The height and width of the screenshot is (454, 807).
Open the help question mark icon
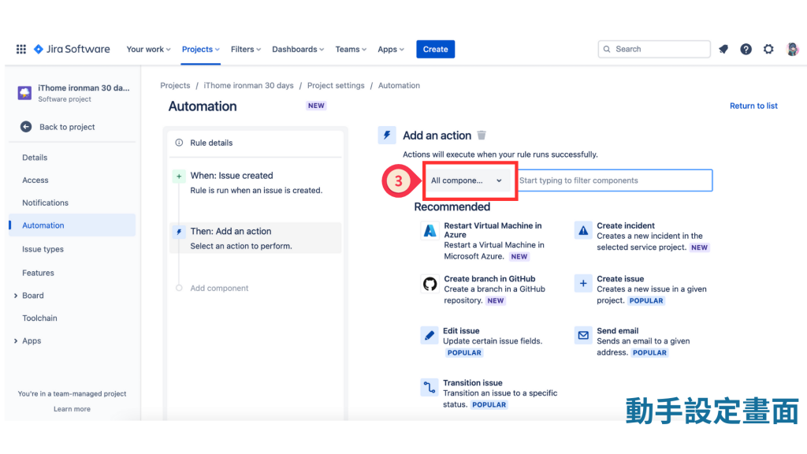point(746,49)
